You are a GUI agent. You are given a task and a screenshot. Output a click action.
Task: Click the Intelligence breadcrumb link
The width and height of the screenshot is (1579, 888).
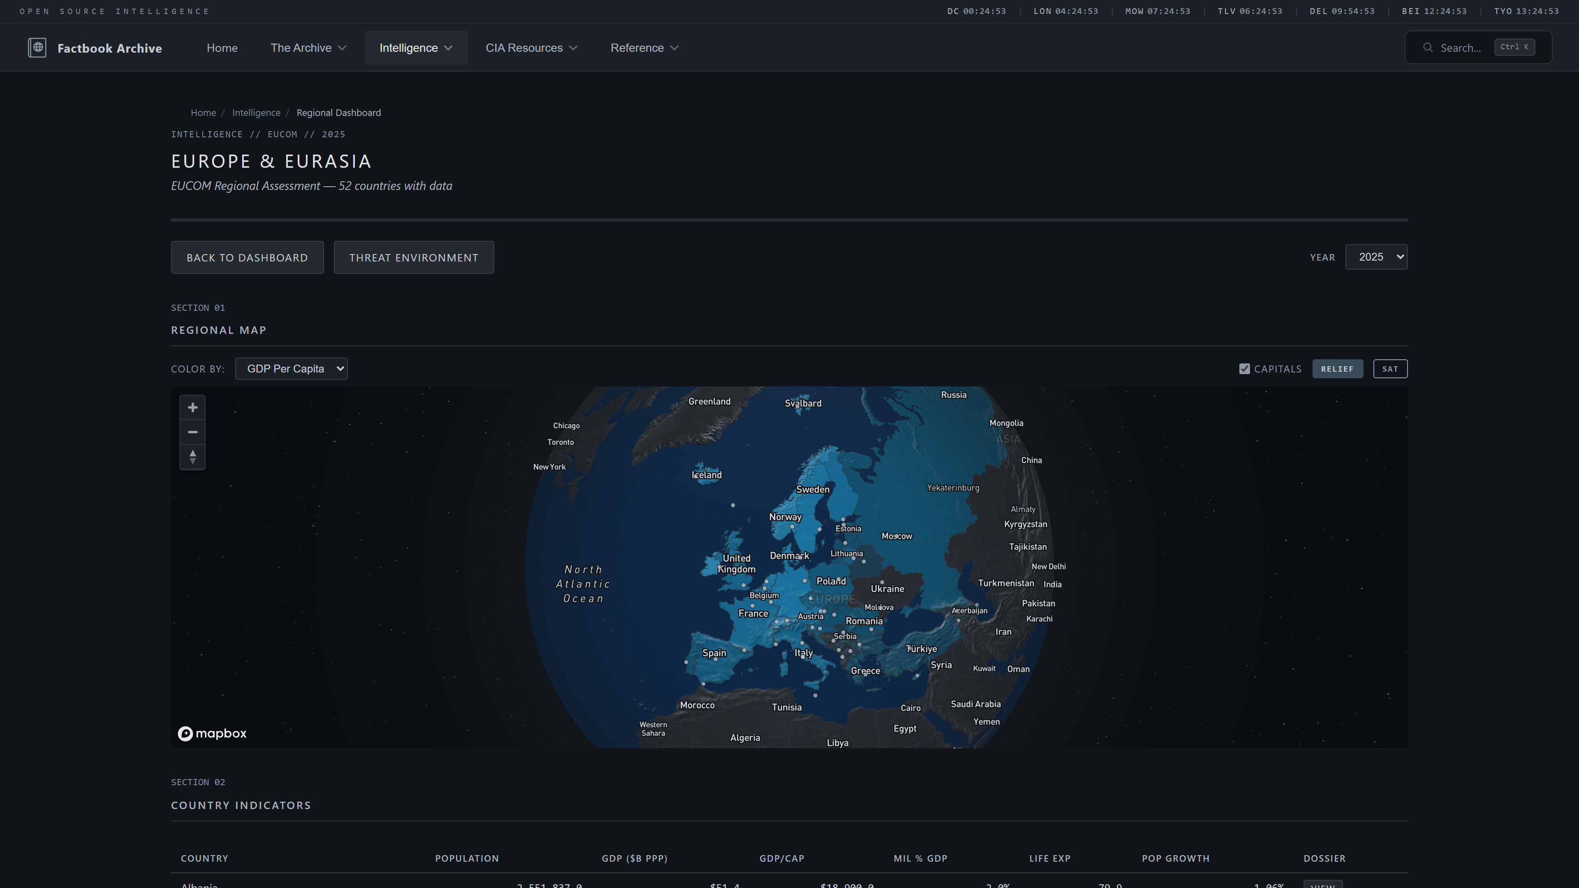(256, 113)
